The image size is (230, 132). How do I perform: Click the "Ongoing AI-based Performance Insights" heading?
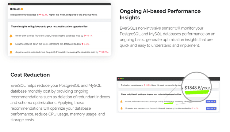tap(160, 14)
